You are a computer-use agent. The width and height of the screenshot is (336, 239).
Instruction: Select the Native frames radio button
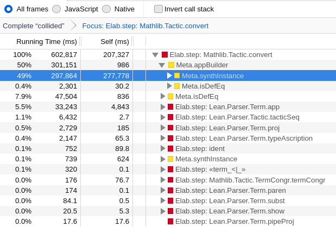(106, 9)
